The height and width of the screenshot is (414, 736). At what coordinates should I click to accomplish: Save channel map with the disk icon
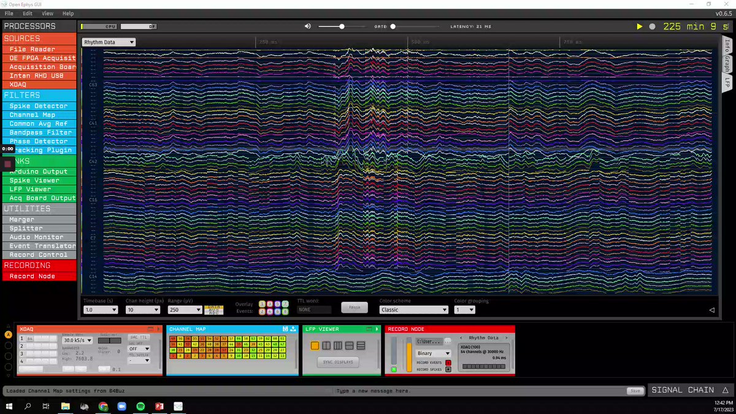tap(285, 329)
